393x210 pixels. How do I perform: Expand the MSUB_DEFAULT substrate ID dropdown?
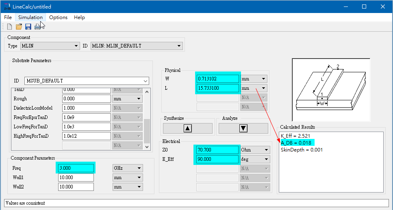(87, 81)
